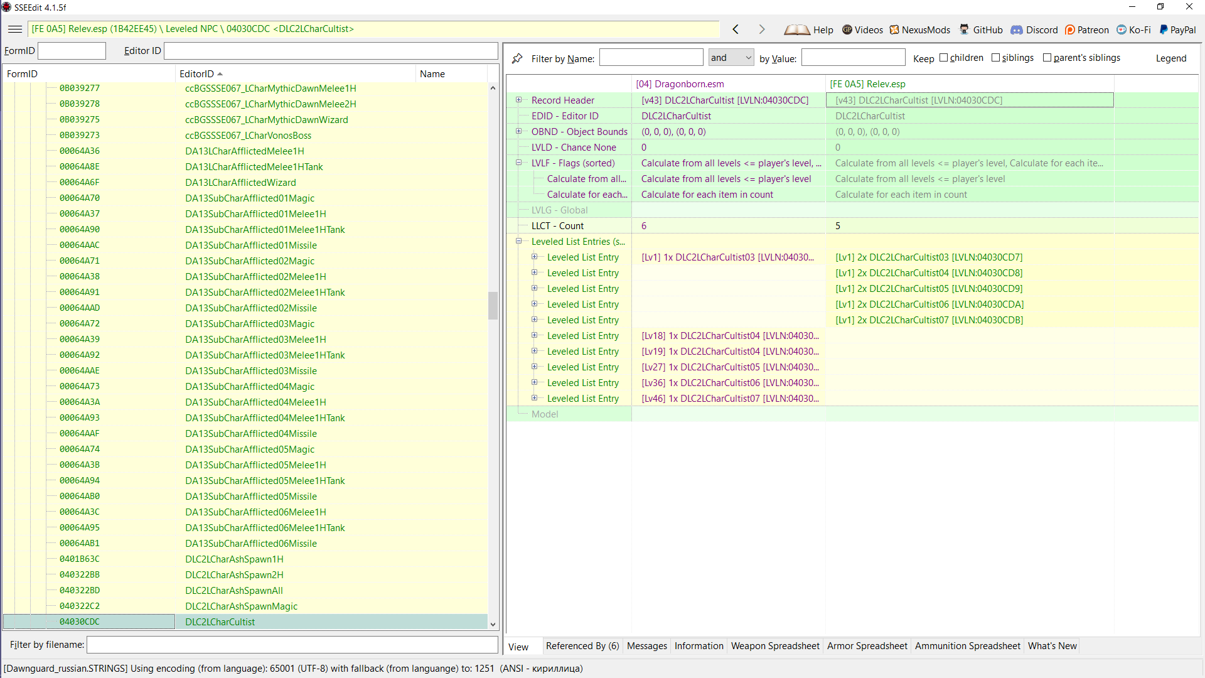The image size is (1205, 678).
Task: Navigate back with the left arrow
Action: (736, 30)
